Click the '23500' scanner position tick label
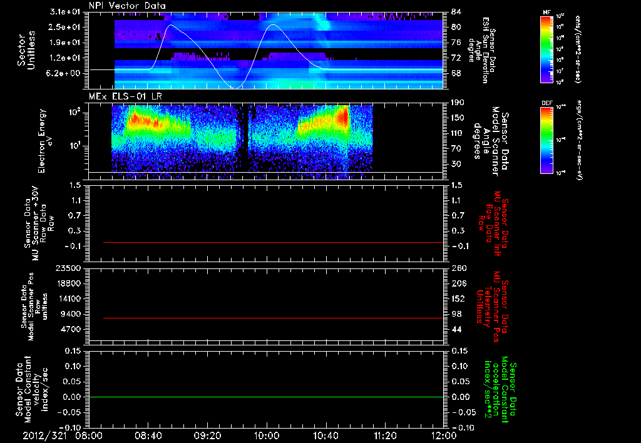 click(68, 268)
